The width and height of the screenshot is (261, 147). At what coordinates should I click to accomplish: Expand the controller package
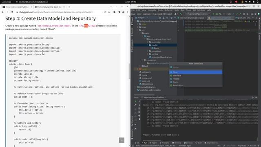click(147, 42)
